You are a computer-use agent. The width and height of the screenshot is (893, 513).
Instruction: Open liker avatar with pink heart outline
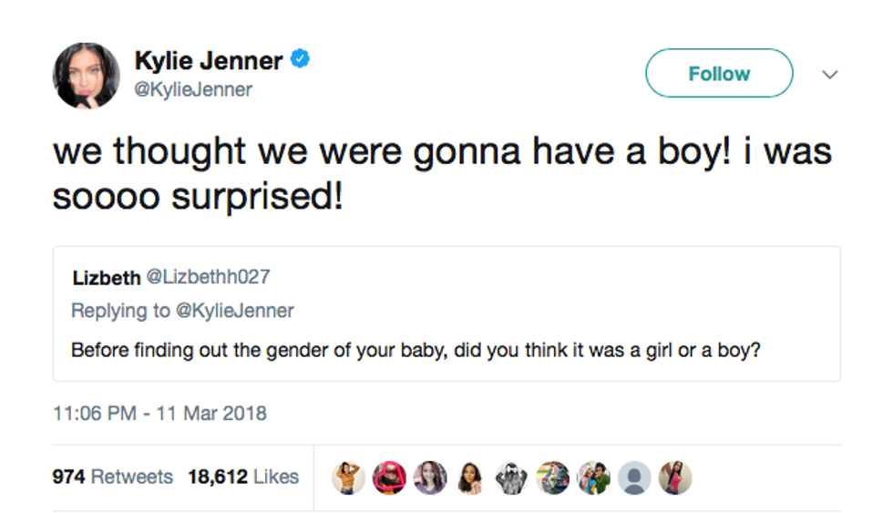[x=389, y=477]
